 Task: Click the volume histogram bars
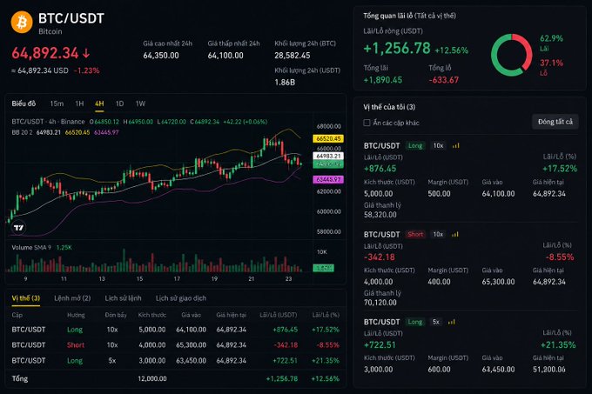pos(155,261)
